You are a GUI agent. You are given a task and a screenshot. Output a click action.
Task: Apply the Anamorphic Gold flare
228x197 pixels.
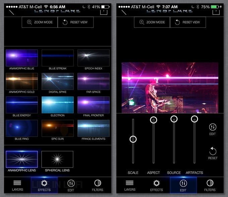pos(22,81)
